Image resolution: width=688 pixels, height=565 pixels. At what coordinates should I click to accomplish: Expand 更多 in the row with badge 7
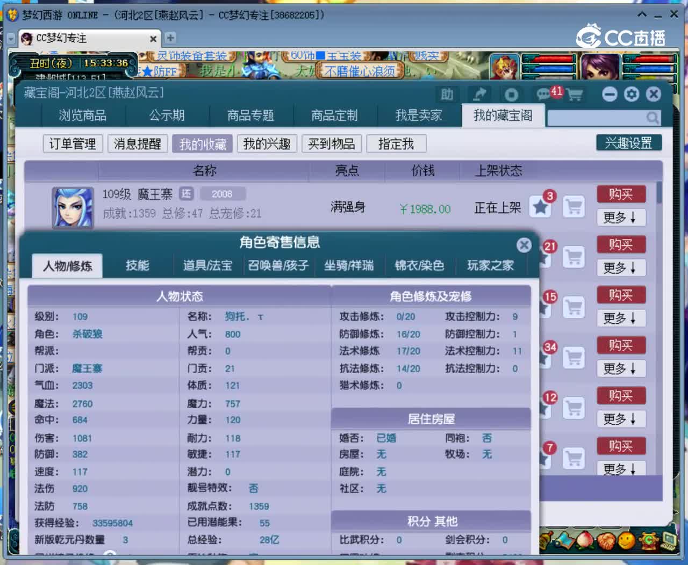tap(621, 469)
